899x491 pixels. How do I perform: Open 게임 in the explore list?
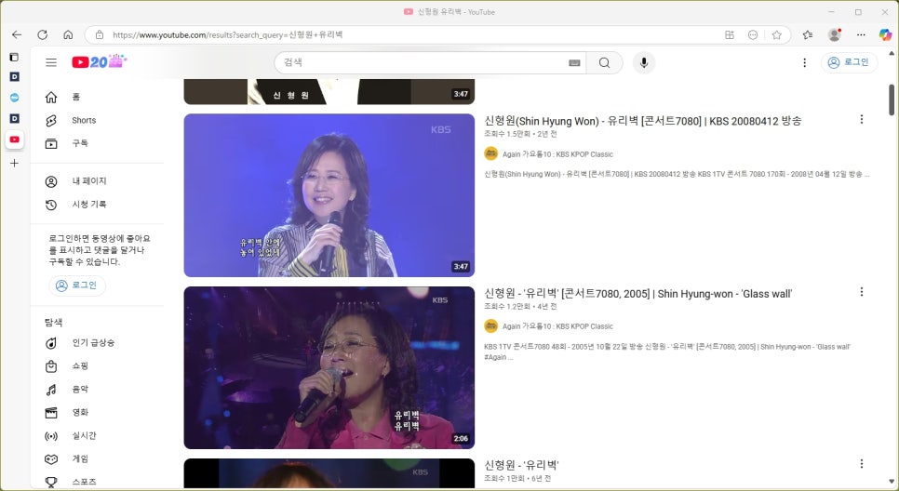(98, 458)
